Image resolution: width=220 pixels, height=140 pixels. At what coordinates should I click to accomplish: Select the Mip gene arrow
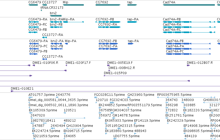click(73, 5)
